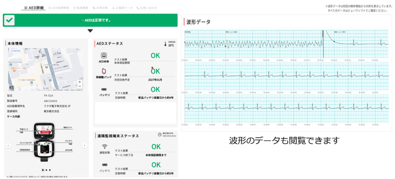This screenshot has width=395, height=179.
Task: Click the clock last-communication icon
Action: [159, 134]
